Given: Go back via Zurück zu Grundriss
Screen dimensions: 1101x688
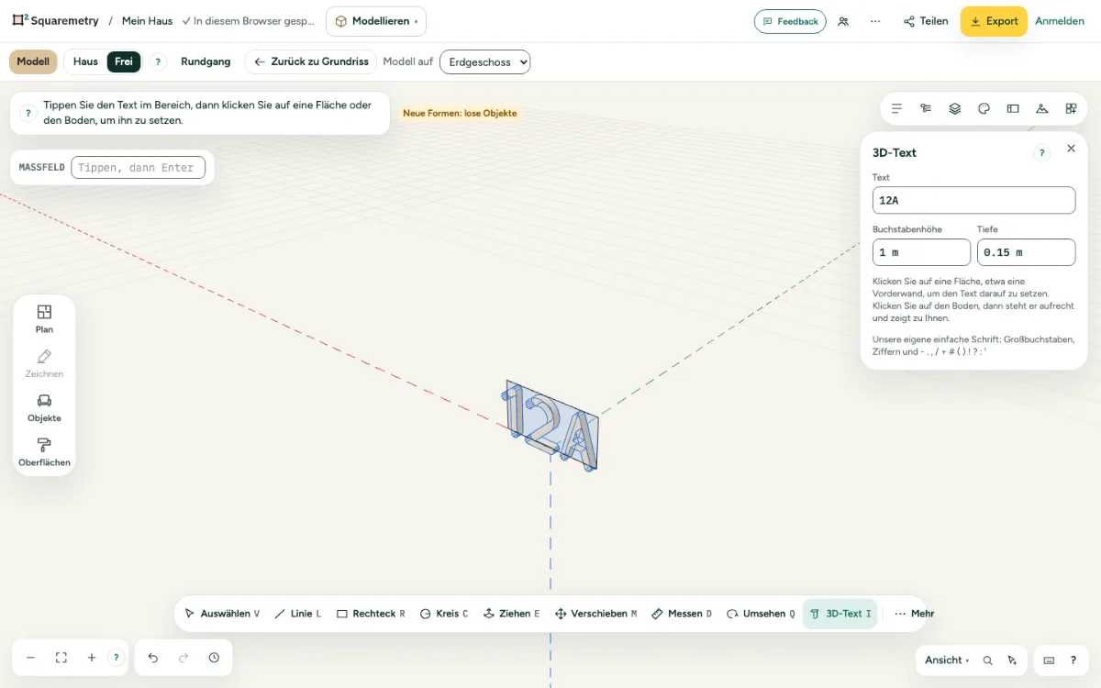Looking at the screenshot, I should coord(311,62).
